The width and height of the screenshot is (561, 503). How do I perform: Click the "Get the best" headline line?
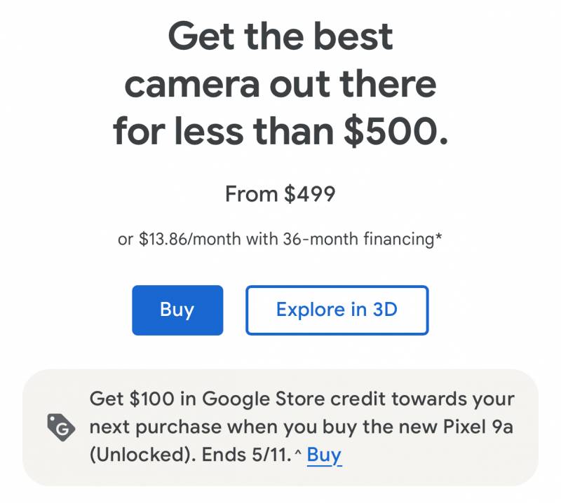(280, 36)
